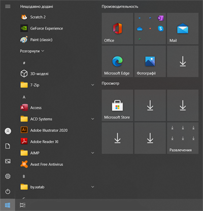Open the Scratch 2 app icon
This screenshot has height=211, width=203.
tap(24, 17)
